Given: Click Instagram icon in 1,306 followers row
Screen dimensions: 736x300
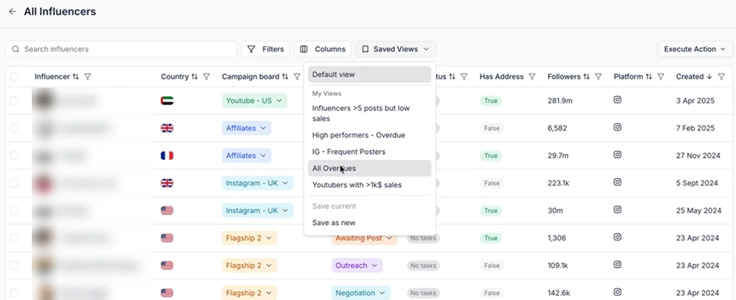Looking at the screenshot, I should coord(617,237).
